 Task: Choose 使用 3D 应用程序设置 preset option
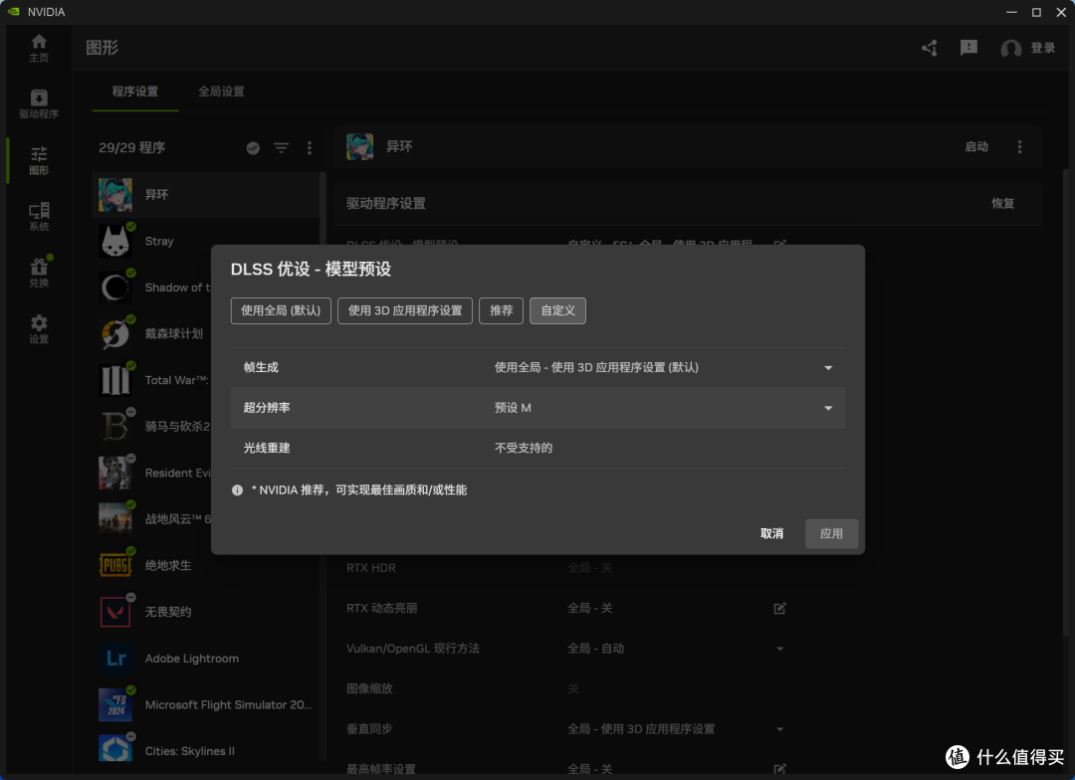click(405, 310)
